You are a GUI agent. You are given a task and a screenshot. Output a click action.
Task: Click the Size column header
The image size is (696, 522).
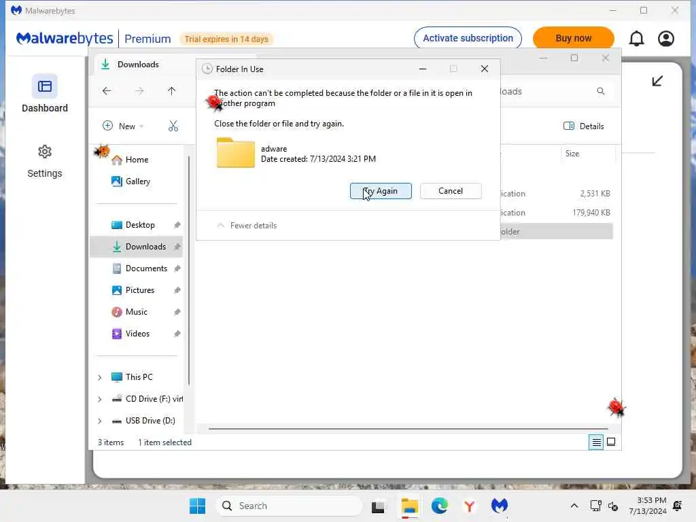pos(588,154)
